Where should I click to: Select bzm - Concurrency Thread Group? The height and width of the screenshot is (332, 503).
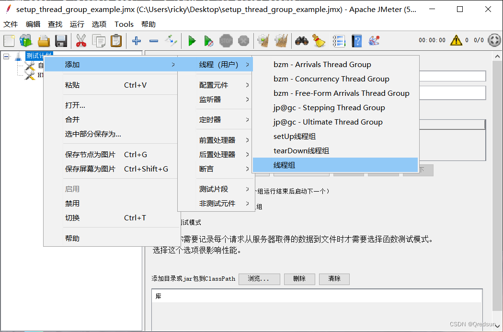click(x=335, y=79)
